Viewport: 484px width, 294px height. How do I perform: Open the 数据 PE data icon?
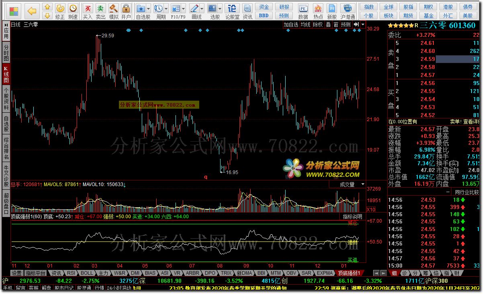coord(303,11)
